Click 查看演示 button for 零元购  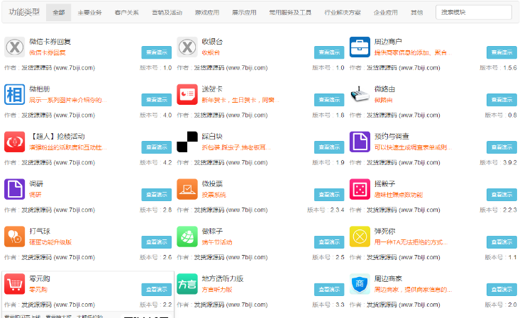coord(157,290)
